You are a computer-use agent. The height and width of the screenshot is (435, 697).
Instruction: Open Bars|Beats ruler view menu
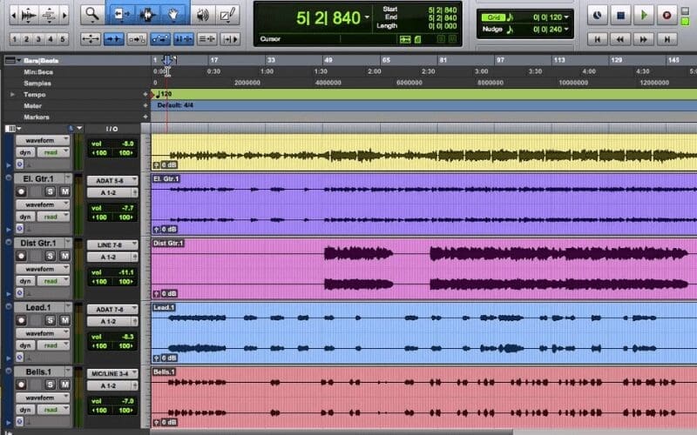(x=12, y=60)
